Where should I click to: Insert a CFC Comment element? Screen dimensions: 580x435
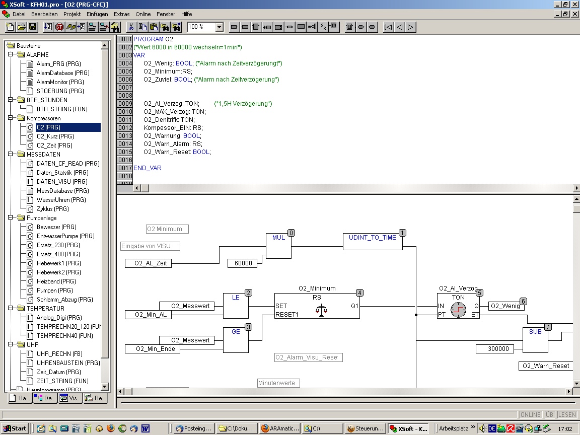(301, 27)
